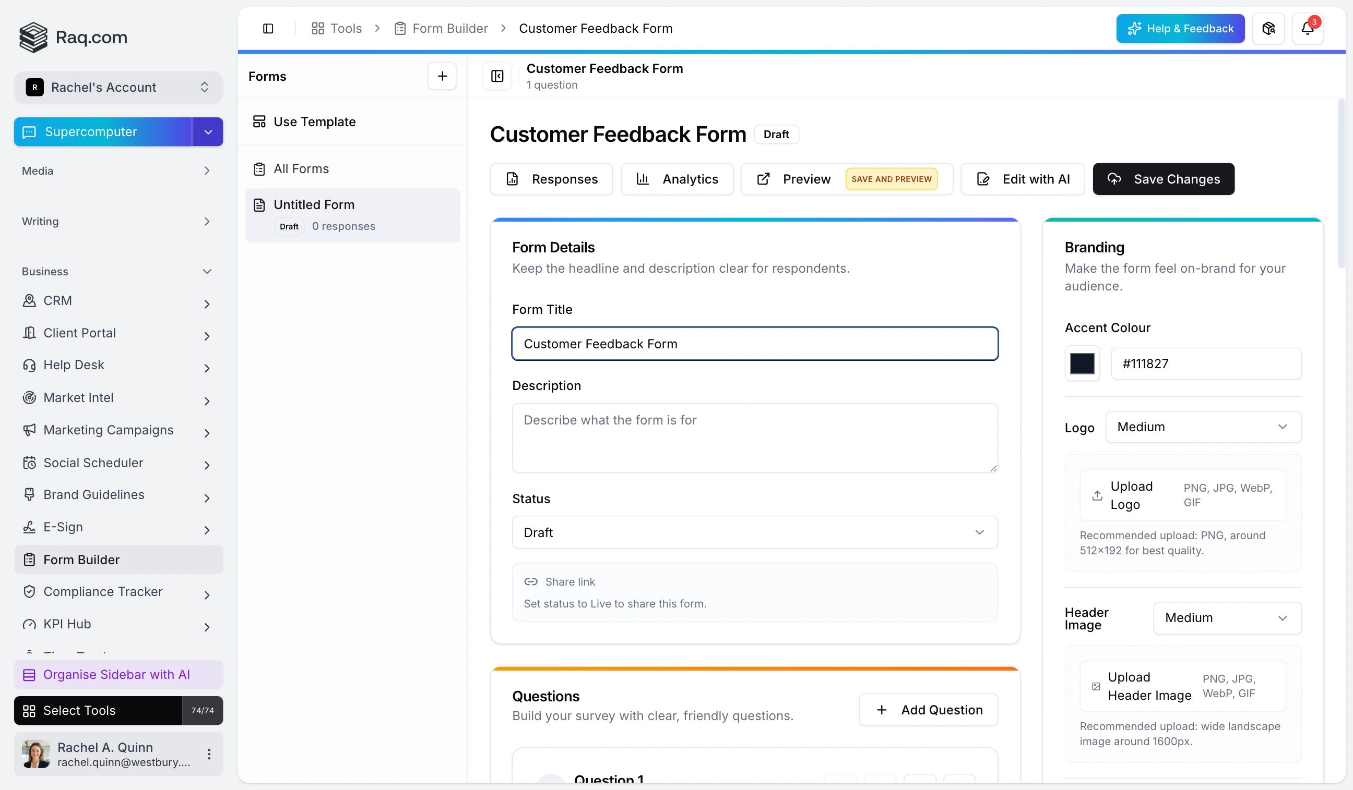Select All Forms list item

click(x=352, y=169)
